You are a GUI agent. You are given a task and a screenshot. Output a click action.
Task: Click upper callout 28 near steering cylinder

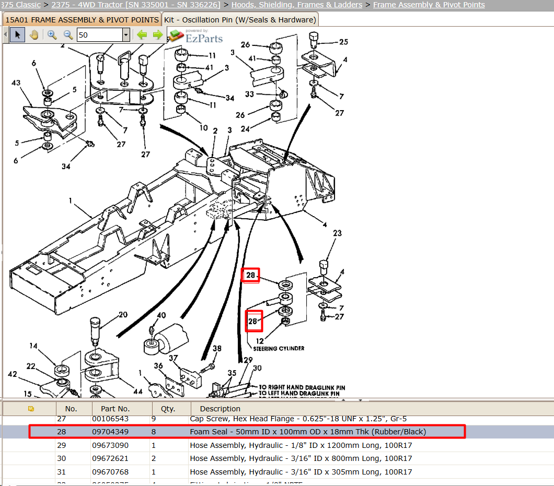click(x=250, y=275)
